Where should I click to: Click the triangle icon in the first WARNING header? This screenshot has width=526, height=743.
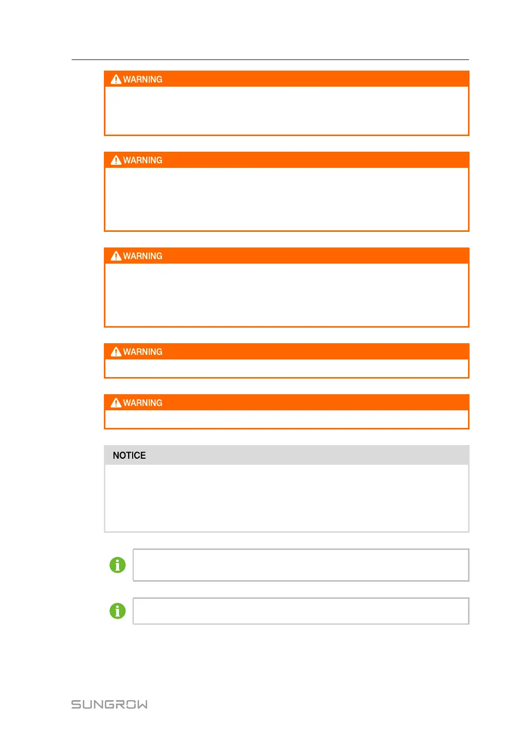116,79
